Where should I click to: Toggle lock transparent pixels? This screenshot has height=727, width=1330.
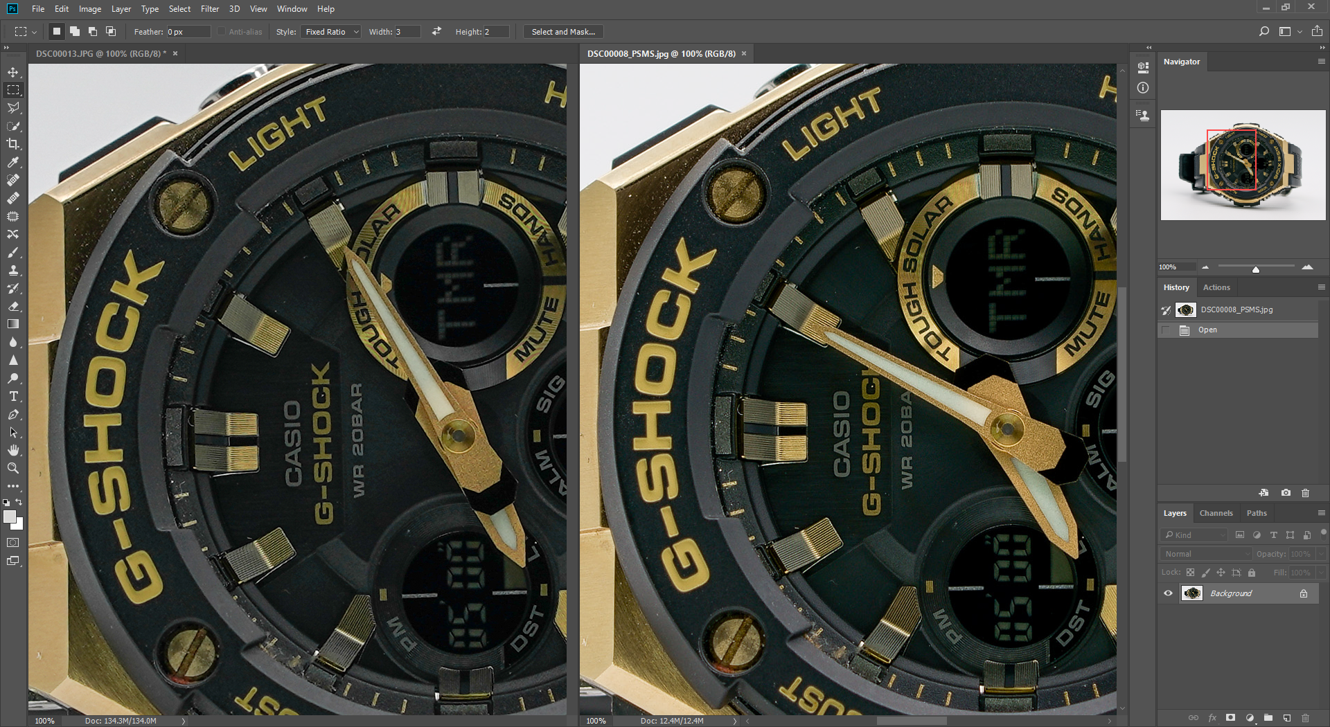pos(1190,573)
